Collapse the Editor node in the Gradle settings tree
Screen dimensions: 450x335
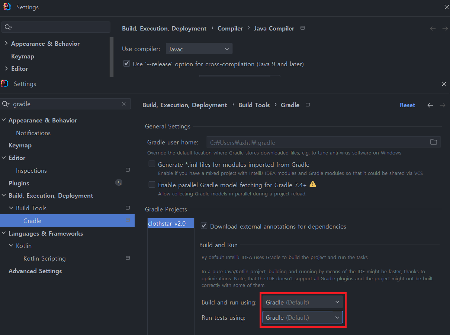tap(4, 158)
